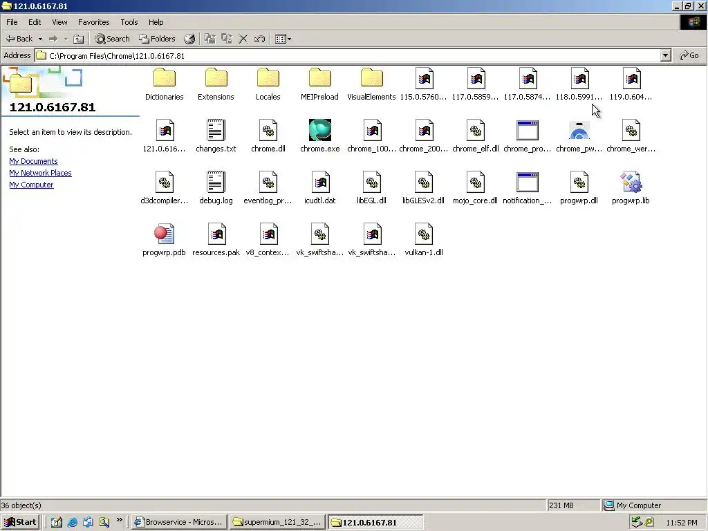Open the Search pane
Screen dimensions: 708x531
pos(112,39)
